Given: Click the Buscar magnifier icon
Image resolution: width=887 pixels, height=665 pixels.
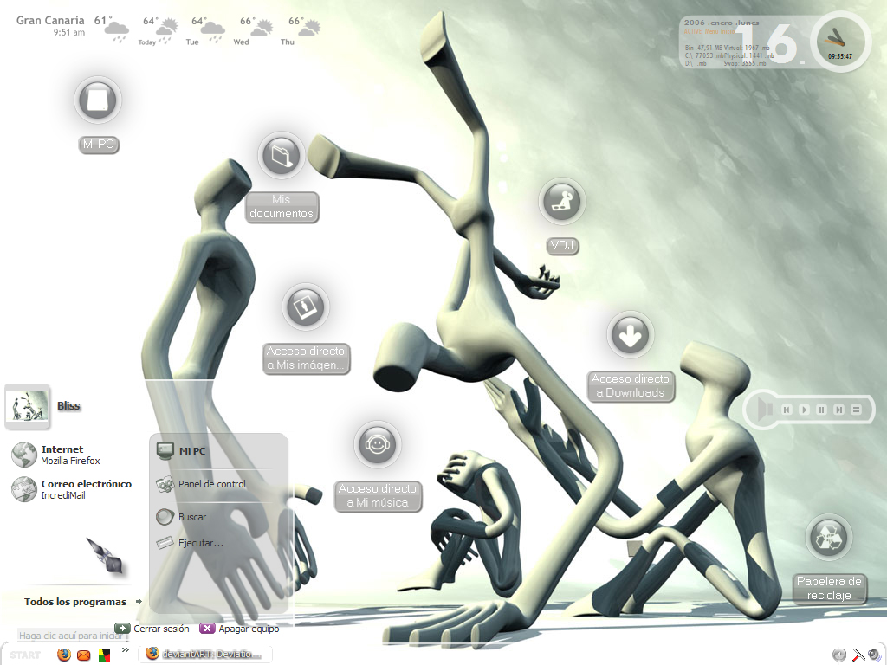Looking at the screenshot, I should [165, 516].
